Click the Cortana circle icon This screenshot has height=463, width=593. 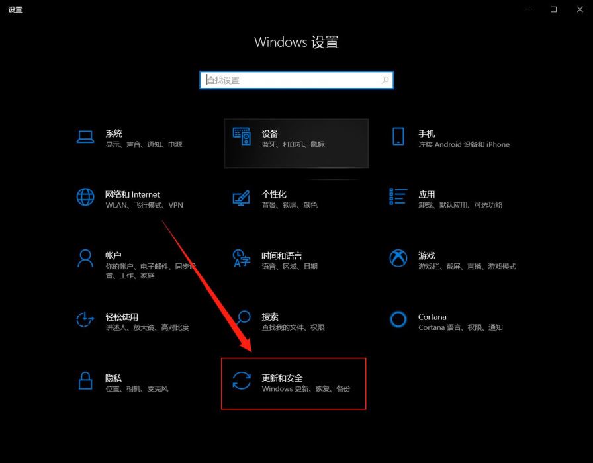(x=398, y=319)
